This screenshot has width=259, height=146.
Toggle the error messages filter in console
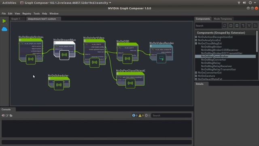click(x=147, y=115)
